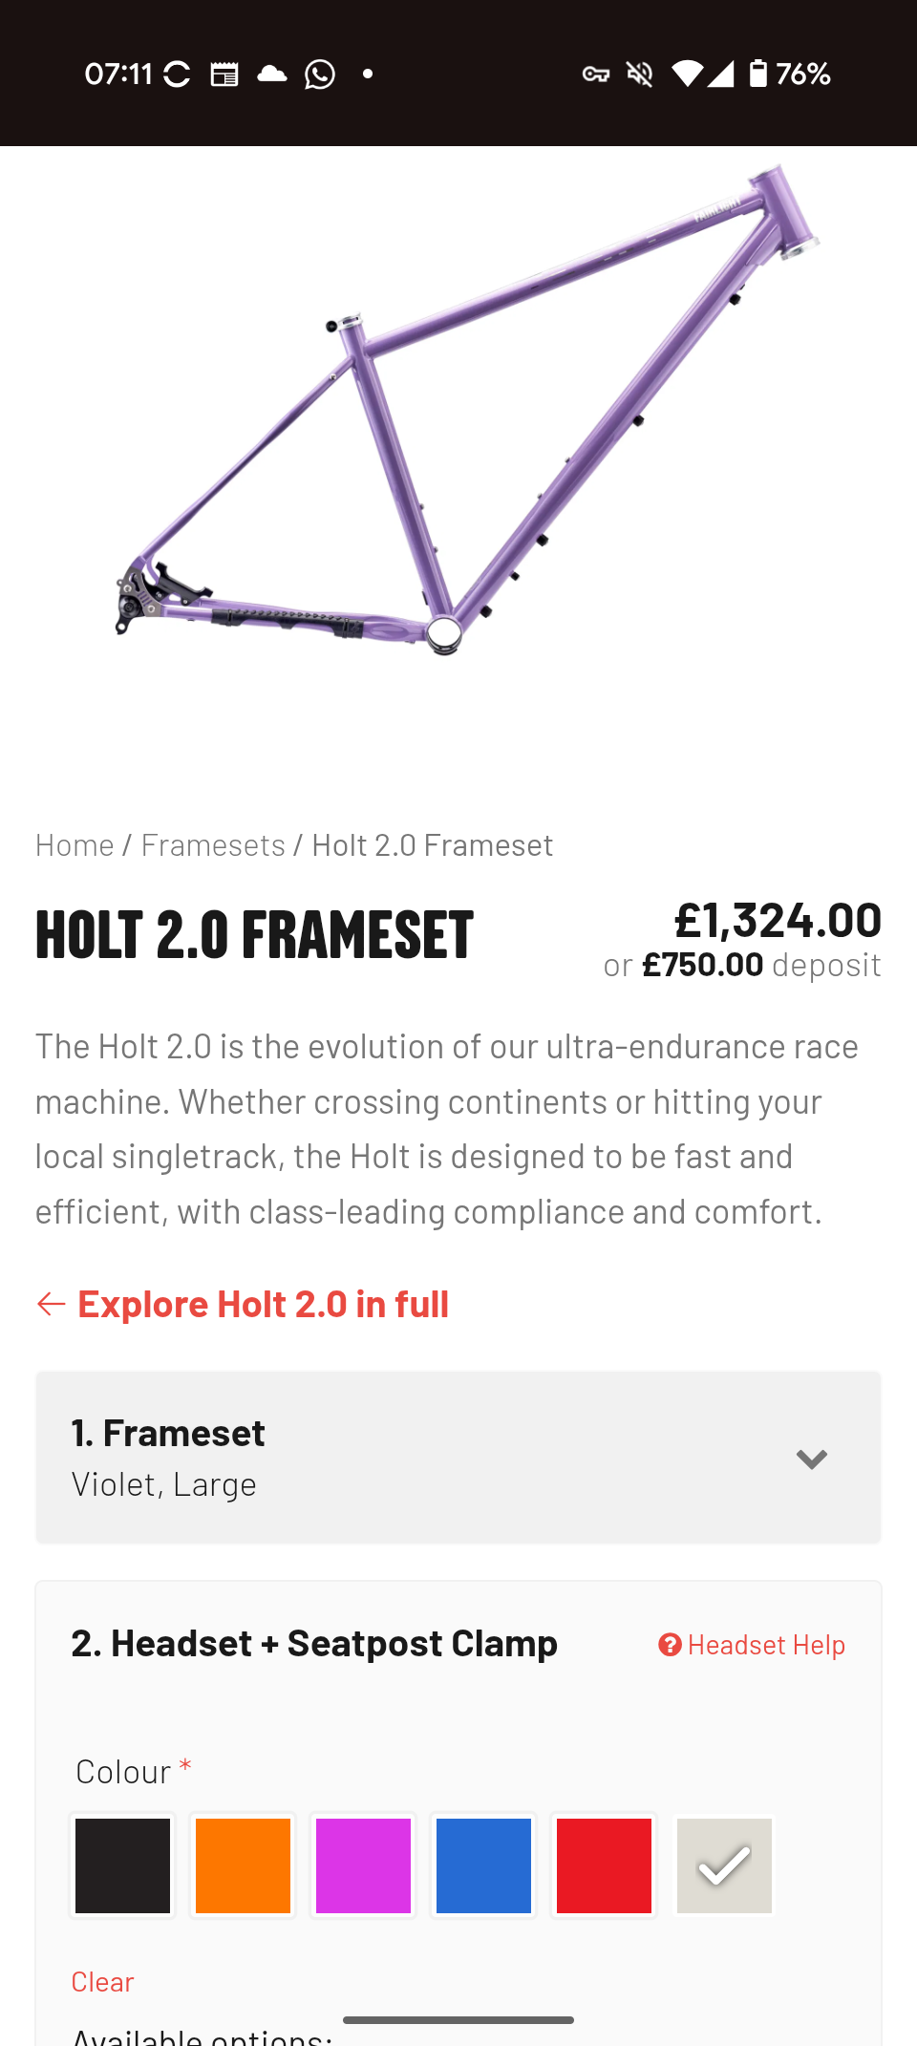Screen dimensions: 917x2046
Task: Open the Framesets breadcrumb link
Action: coord(213,844)
